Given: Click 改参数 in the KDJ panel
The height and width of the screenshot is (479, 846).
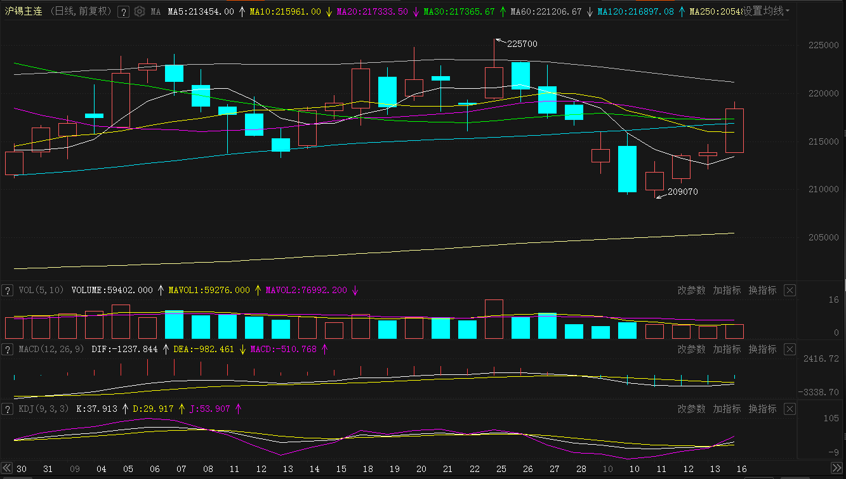Looking at the screenshot, I should [691, 409].
